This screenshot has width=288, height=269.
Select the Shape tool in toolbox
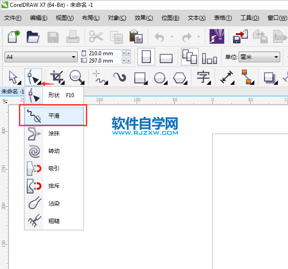[x=33, y=77]
